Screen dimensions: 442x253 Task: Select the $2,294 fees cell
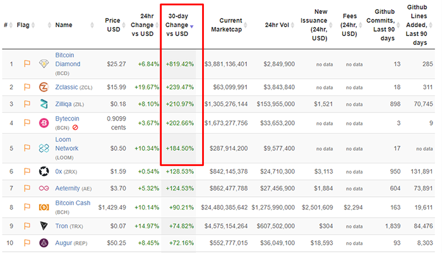353,208
